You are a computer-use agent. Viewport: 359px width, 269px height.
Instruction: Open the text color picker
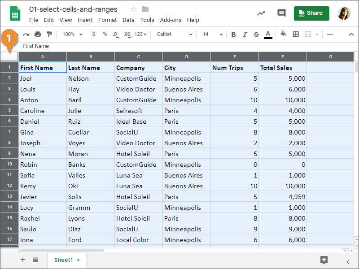point(268,34)
